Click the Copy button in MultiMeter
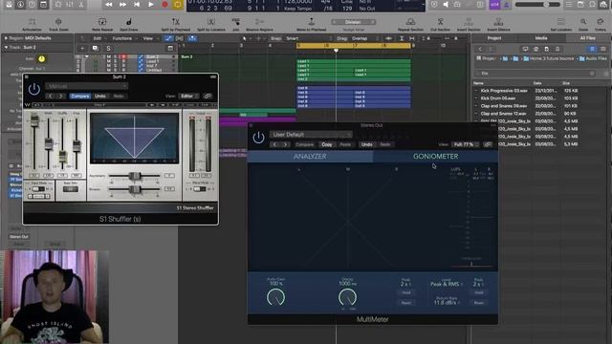The width and height of the screenshot is (612, 344). 327,144
